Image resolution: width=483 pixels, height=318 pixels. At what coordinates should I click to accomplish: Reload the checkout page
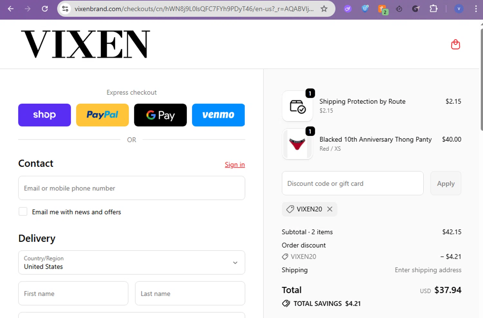pos(45,9)
